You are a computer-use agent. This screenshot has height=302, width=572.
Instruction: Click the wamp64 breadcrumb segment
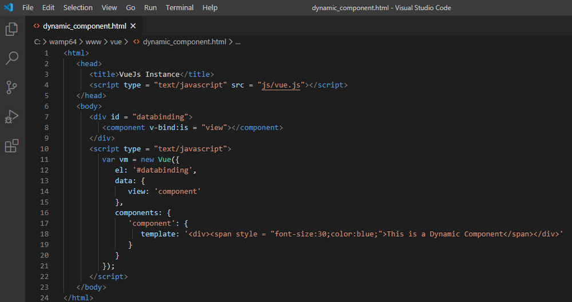point(63,42)
